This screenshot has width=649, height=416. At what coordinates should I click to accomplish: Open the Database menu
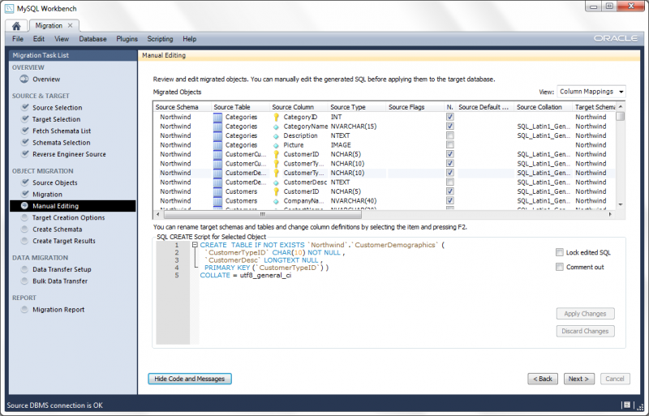click(x=92, y=39)
